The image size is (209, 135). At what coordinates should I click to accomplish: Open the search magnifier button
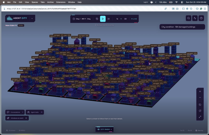pyautogui.click(x=189, y=18)
